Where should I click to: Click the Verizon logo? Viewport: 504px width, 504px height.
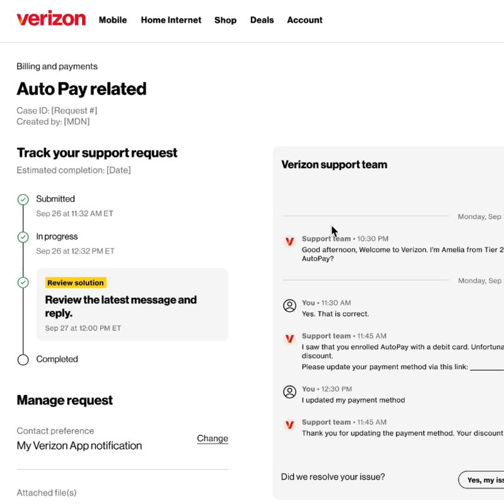point(51,18)
